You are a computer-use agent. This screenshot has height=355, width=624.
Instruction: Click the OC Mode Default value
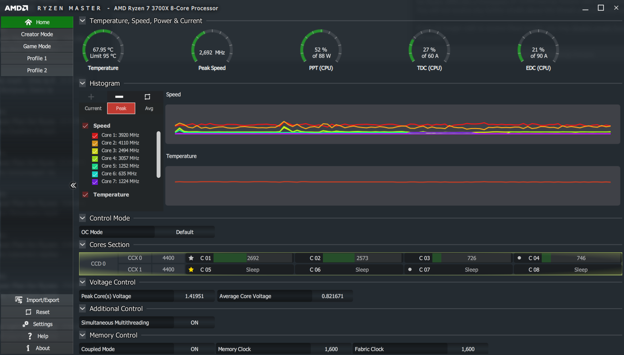pos(185,232)
